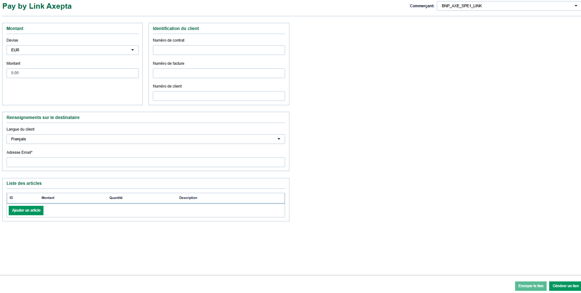581x293 pixels.
Task: Click the Identification du client section heading
Action: click(x=176, y=29)
